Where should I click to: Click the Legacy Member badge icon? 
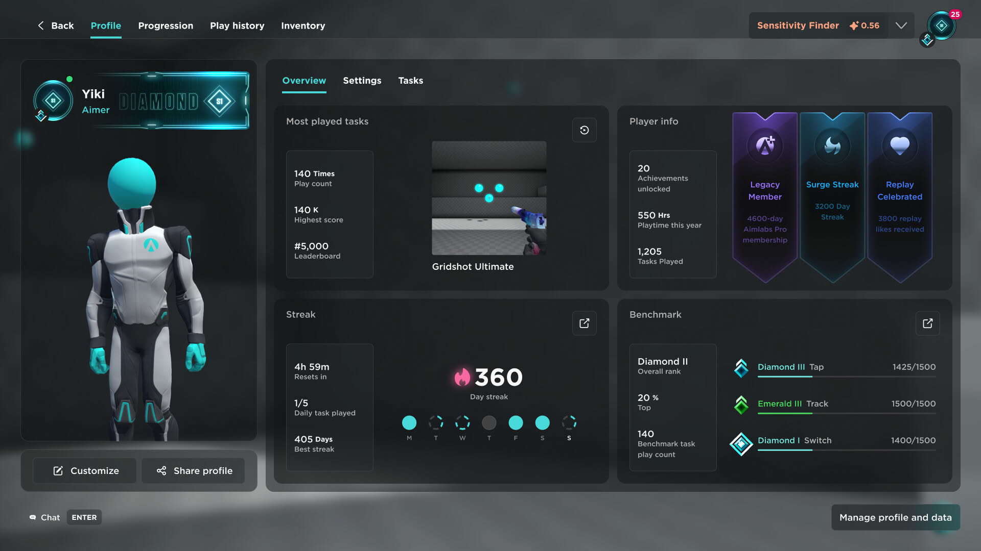point(765,146)
